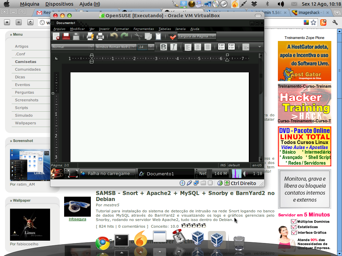
Task: Open VirtualBox from the dock
Action: click(198, 239)
